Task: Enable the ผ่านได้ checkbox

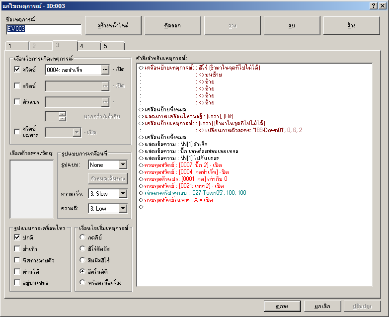Action: click(x=17, y=271)
